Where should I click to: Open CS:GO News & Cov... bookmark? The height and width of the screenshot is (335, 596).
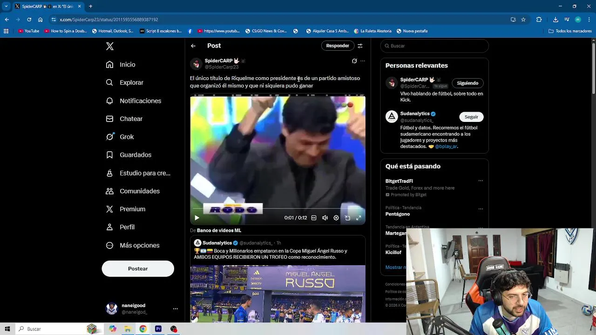(266, 31)
